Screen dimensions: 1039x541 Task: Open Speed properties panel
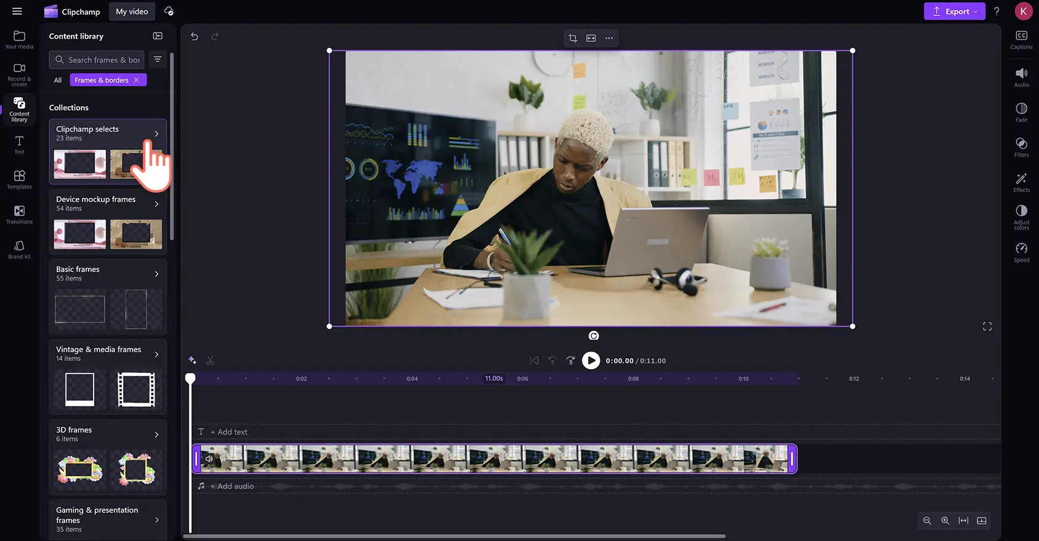coord(1021,252)
